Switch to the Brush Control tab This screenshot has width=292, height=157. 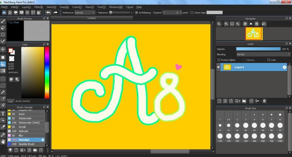coord(23,101)
